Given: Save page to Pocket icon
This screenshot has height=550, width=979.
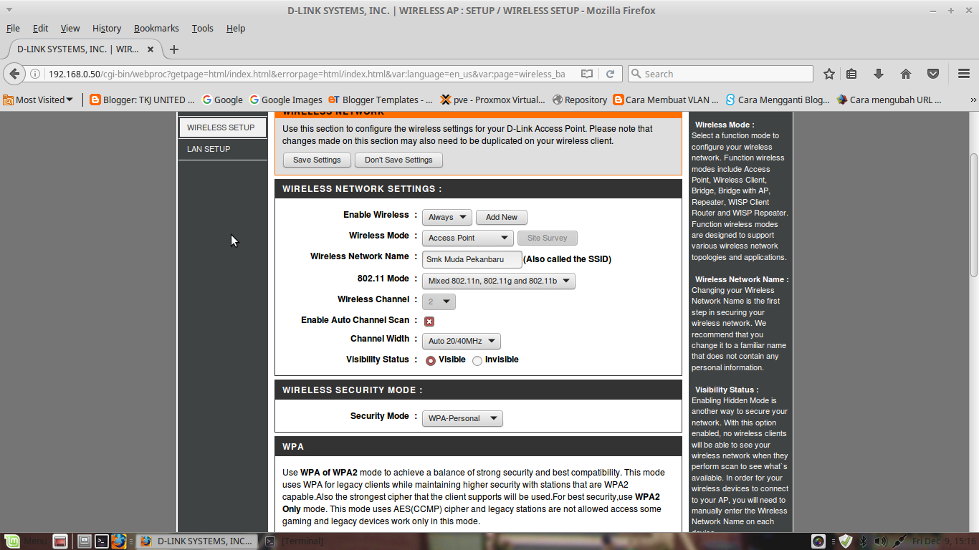Looking at the screenshot, I should coord(932,73).
